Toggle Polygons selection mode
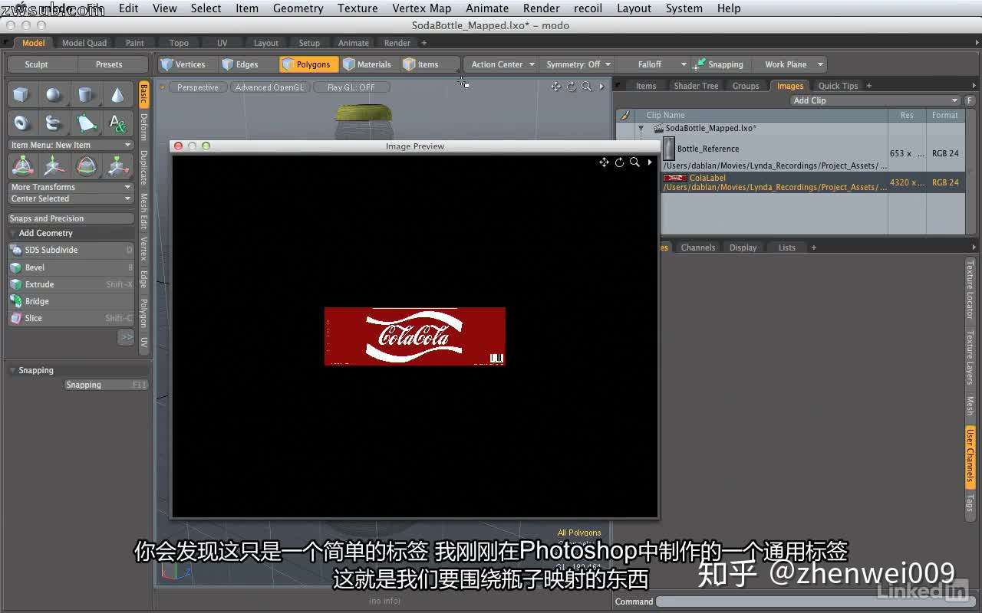This screenshot has height=613, width=982. (309, 64)
